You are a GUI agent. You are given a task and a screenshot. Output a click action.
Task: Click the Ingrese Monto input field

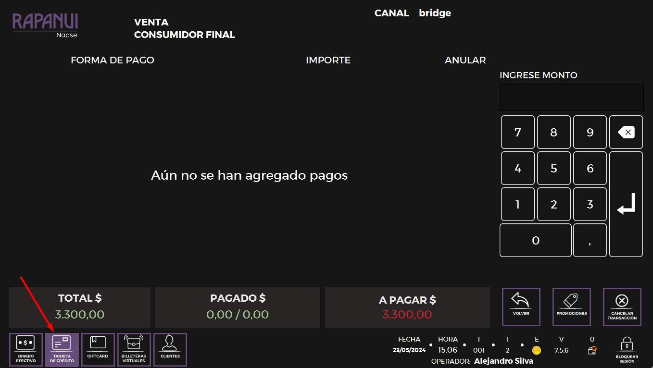pos(571,97)
